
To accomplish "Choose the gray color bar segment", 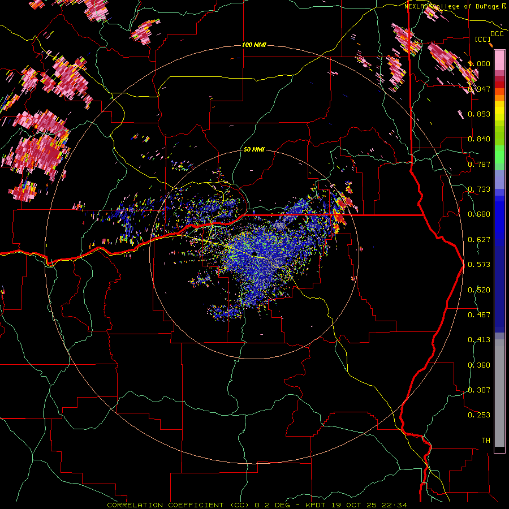I will (499, 393).
